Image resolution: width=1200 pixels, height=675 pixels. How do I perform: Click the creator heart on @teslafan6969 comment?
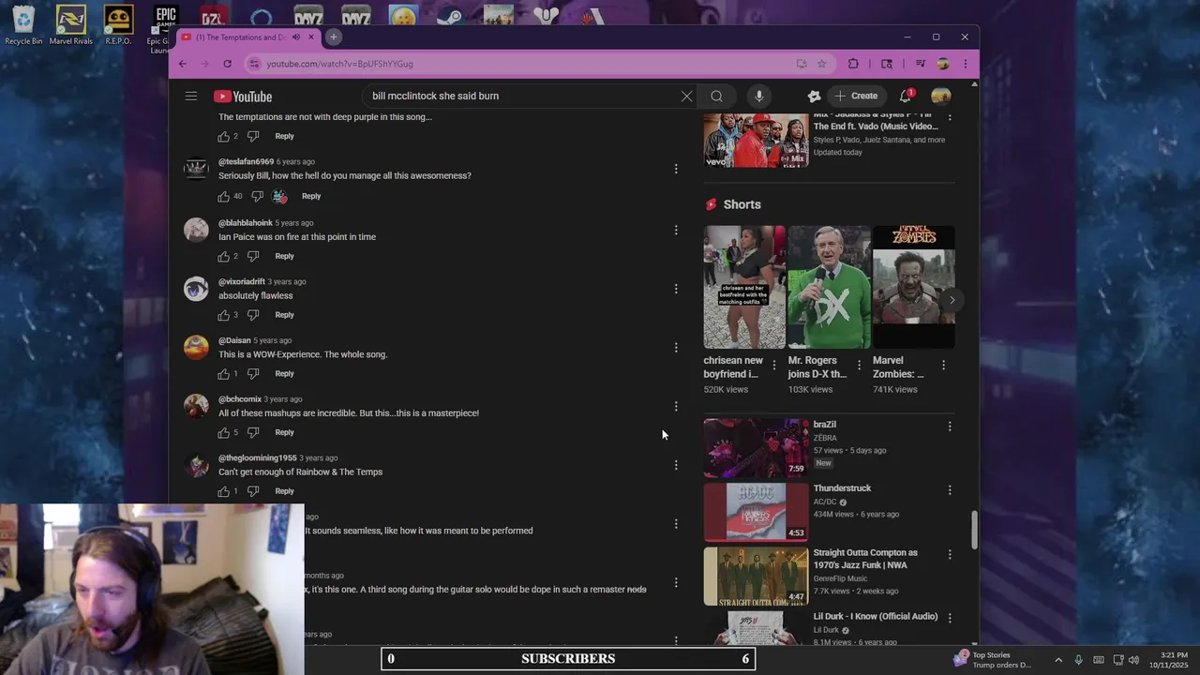(279, 196)
